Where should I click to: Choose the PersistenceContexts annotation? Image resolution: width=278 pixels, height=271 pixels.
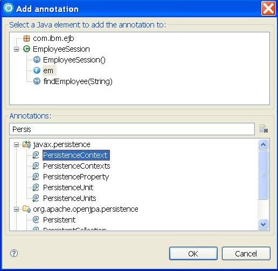coord(77,166)
